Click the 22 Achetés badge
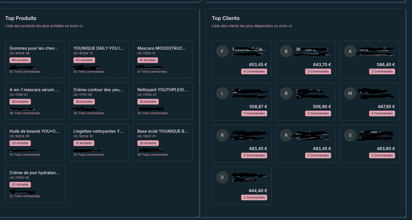The width and height of the screenshot is (412, 220). [20, 185]
